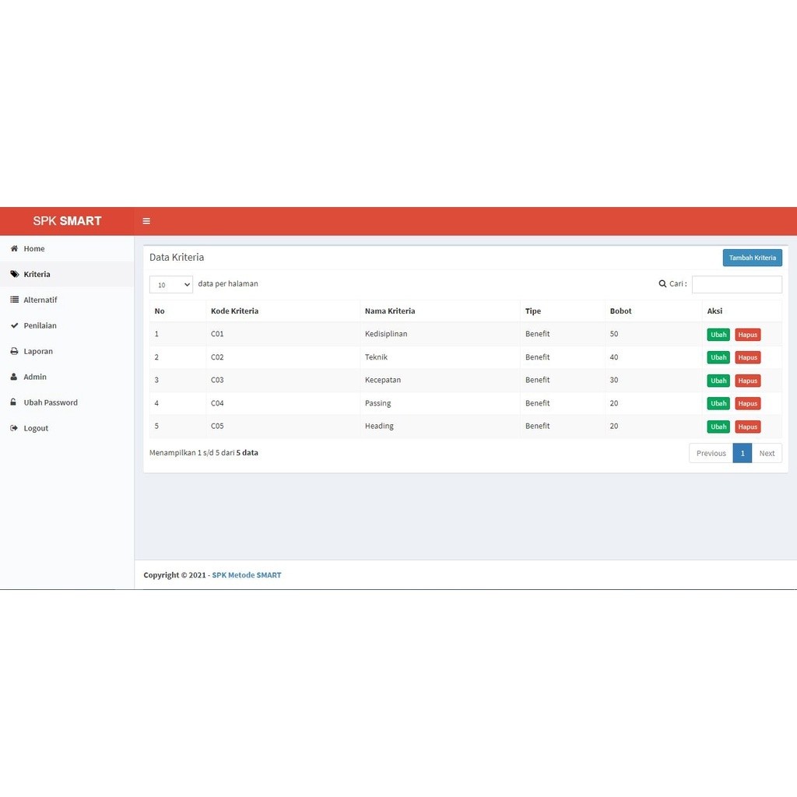Image resolution: width=797 pixels, height=797 pixels.
Task: Click the Penilaian checkmark icon
Action: 14,326
